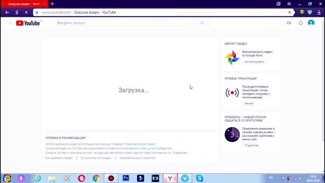Open the shield protection extension icon
Screen dimensions: 325x183
pyautogui.click(x=310, y=12)
